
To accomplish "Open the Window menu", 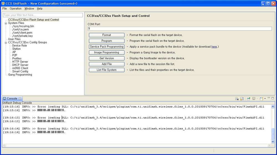I will tap(29, 9).
